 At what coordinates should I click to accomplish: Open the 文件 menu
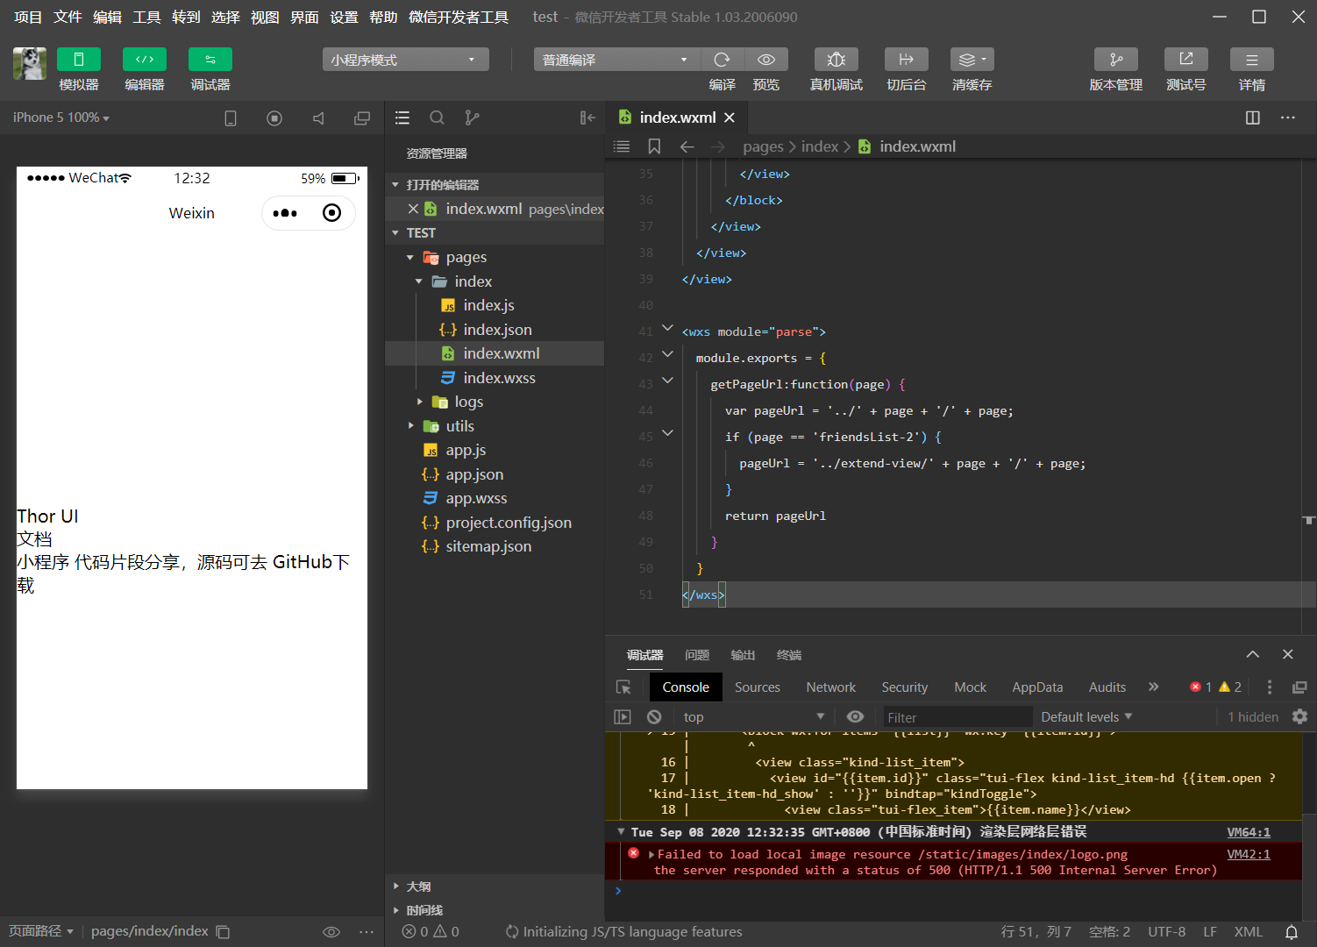pos(68,17)
